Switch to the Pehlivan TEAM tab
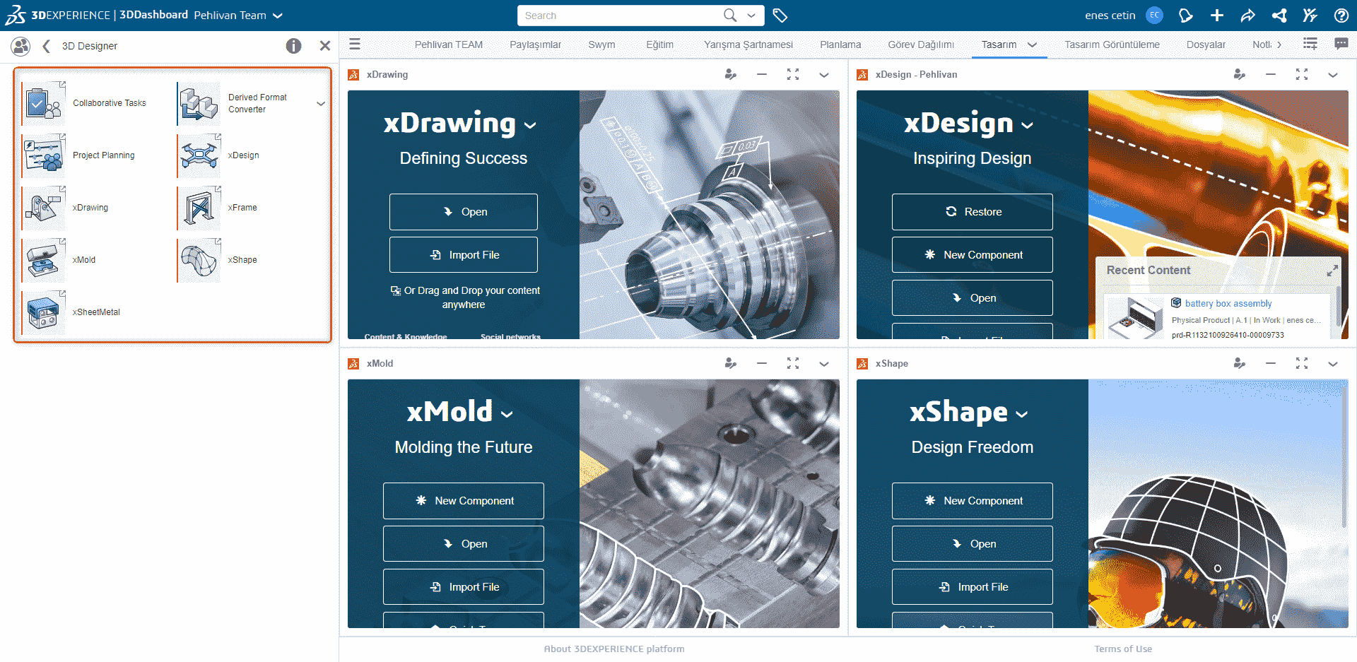The image size is (1357, 662). [x=449, y=45]
